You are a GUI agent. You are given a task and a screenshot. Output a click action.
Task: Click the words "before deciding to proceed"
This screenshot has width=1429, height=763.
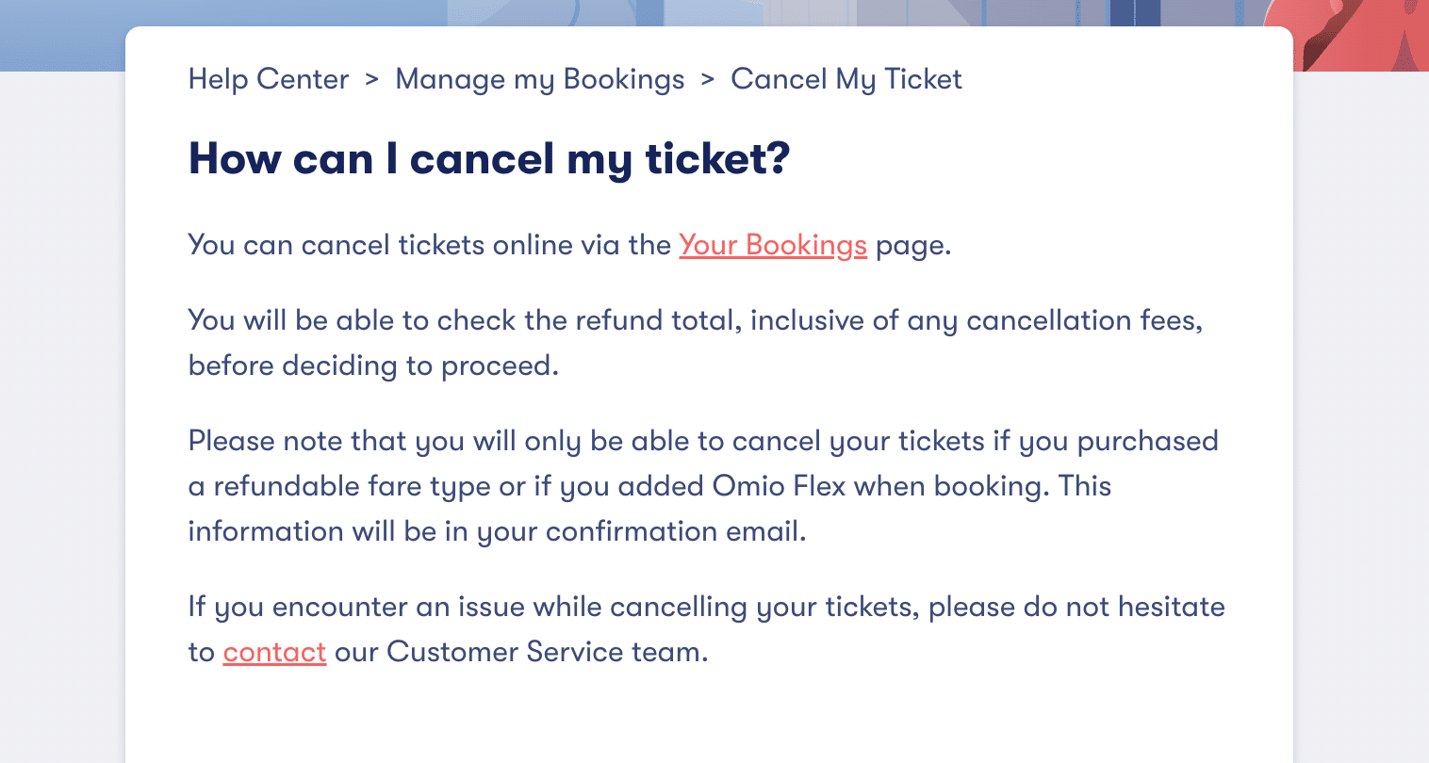pyautogui.click(x=372, y=365)
